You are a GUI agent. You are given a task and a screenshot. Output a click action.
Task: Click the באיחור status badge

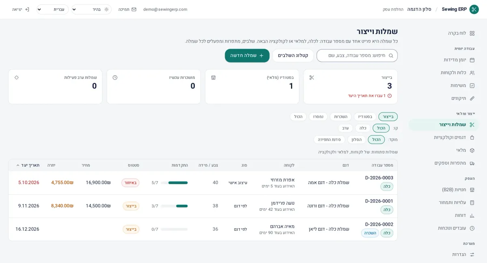click(x=130, y=183)
